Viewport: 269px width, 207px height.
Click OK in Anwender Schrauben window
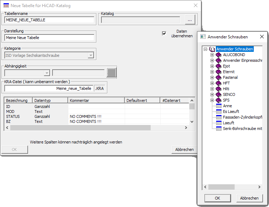[218, 198]
